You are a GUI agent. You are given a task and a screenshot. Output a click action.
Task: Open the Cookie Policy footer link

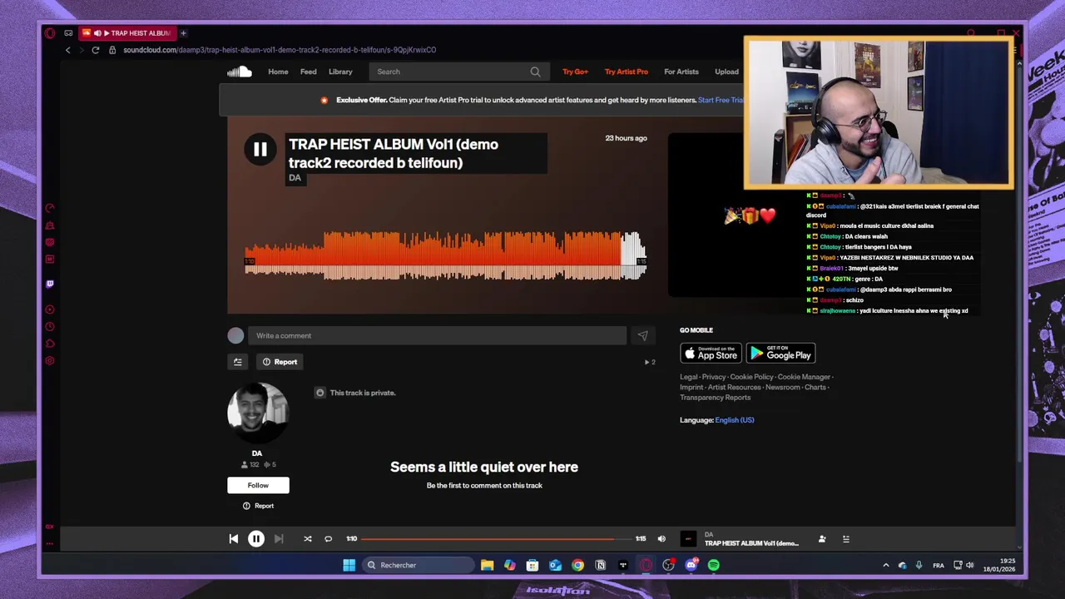click(x=751, y=377)
